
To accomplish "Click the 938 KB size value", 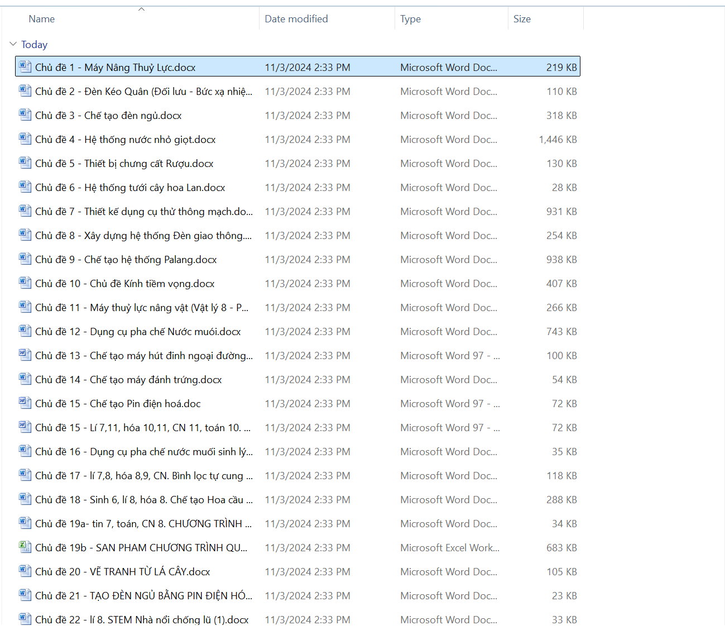I will pos(561,260).
